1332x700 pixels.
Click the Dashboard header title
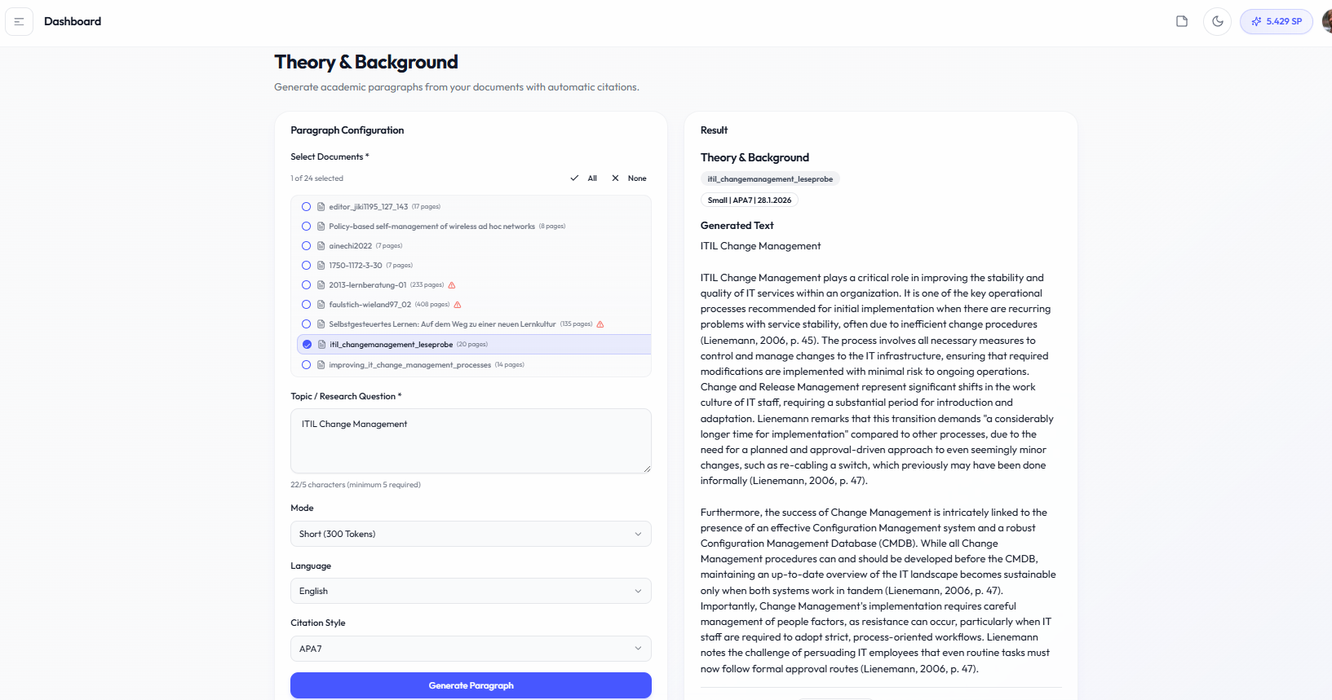(73, 21)
